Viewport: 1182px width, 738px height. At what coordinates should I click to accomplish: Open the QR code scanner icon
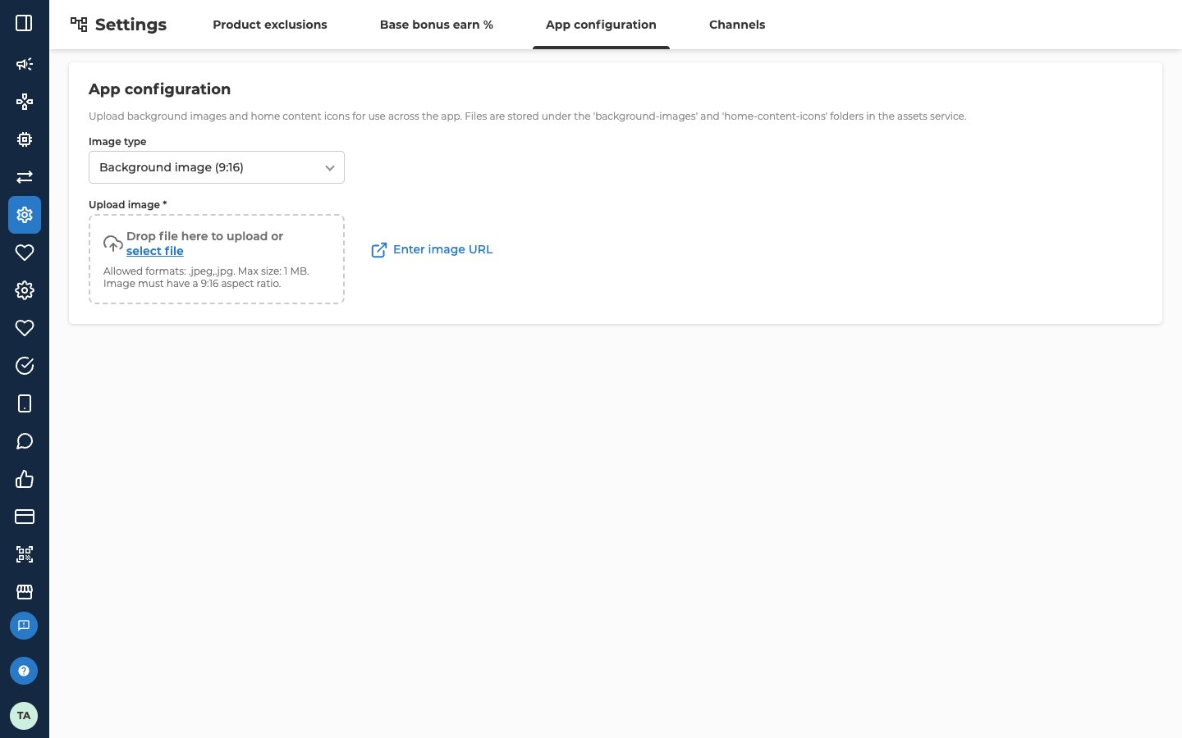pyautogui.click(x=24, y=554)
